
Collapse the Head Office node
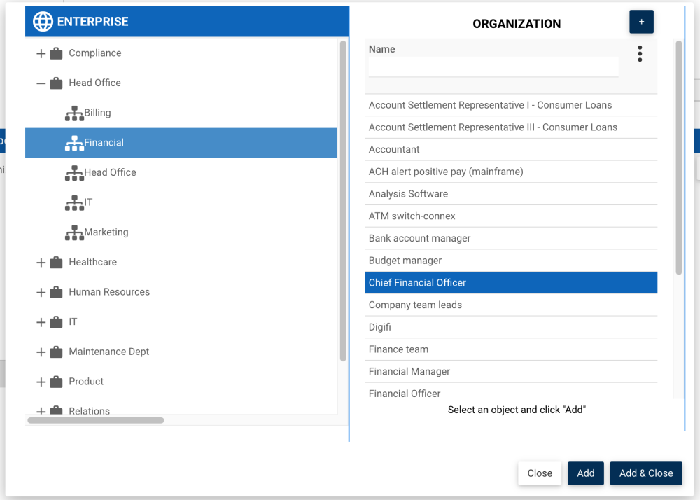click(41, 83)
